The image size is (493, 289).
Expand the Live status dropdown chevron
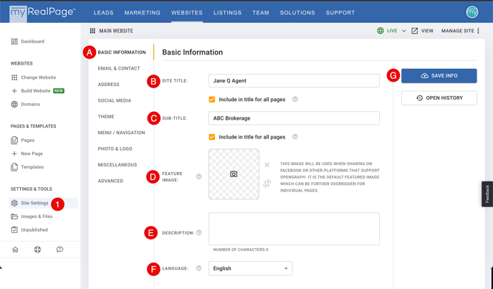404,31
